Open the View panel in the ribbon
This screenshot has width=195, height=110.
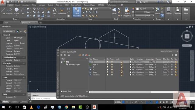click(x=186, y=11)
